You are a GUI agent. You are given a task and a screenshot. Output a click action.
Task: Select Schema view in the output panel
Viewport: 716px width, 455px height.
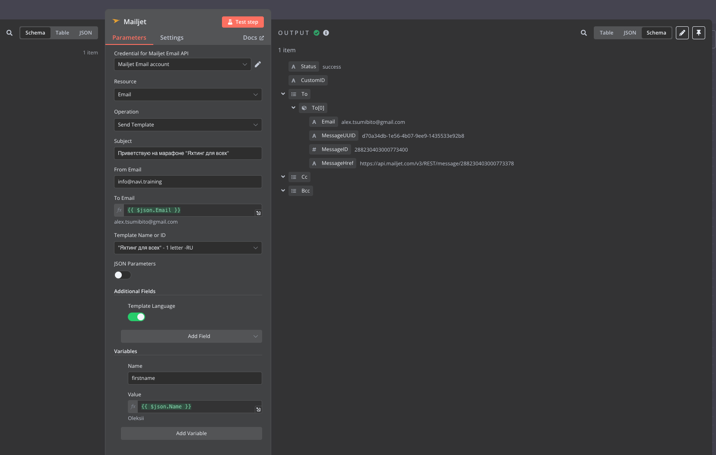tap(656, 33)
